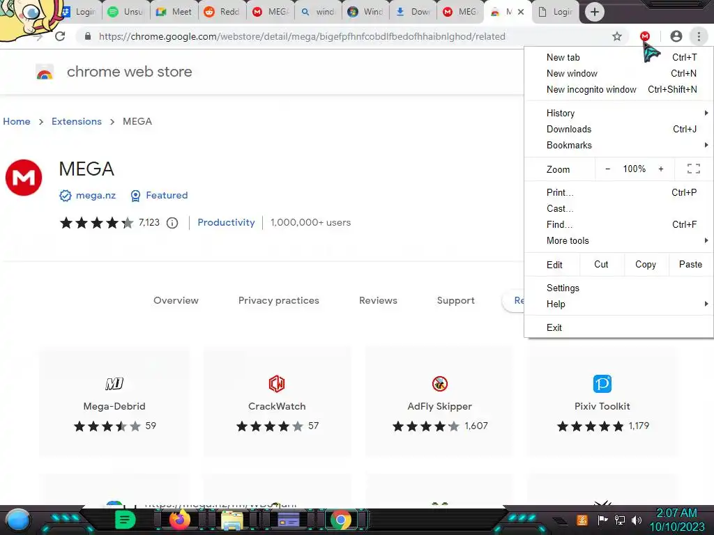Click the Chrome Web Store rainbow logo
This screenshot has height=535, width=714.
pyautogui.click(x=45, y=72)
